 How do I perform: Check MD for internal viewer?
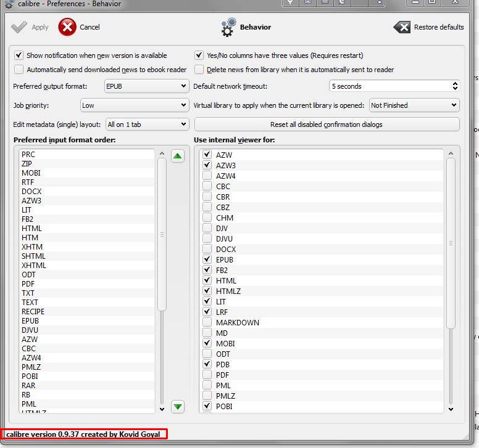click(x=207, y=333)
